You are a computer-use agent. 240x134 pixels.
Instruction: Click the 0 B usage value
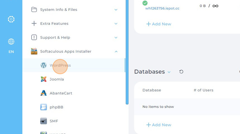click(203, 6)
